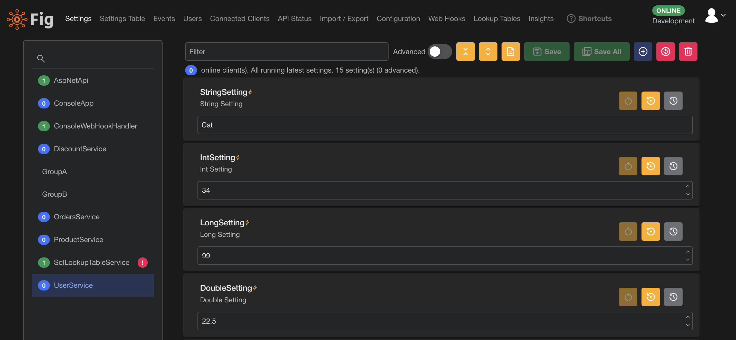Open Lookup Tables page
Screen dimensions: 736x340
click(497, 18)
